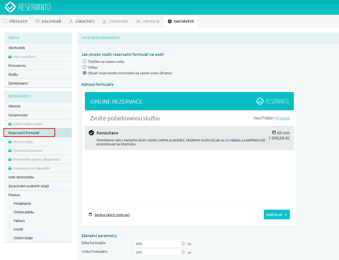Click the lock icon beside Vaše zaměření
The height and width of the screenshot is (260, 339).
pyautogui.click(x=10, y=57)
